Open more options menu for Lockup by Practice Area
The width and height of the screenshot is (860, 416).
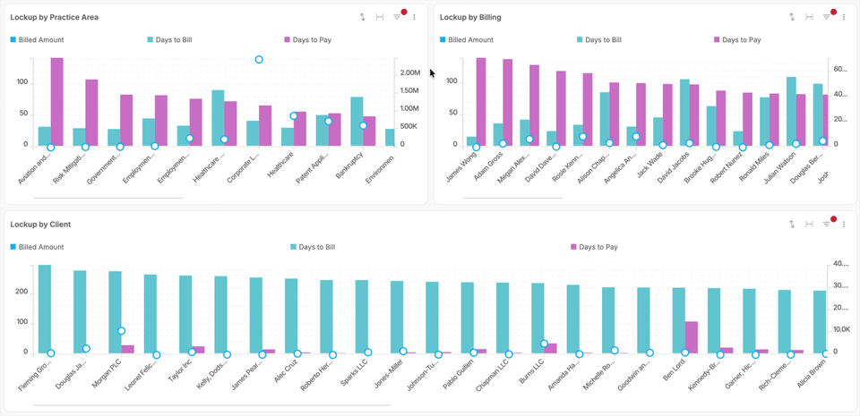[x=414, y=17]
